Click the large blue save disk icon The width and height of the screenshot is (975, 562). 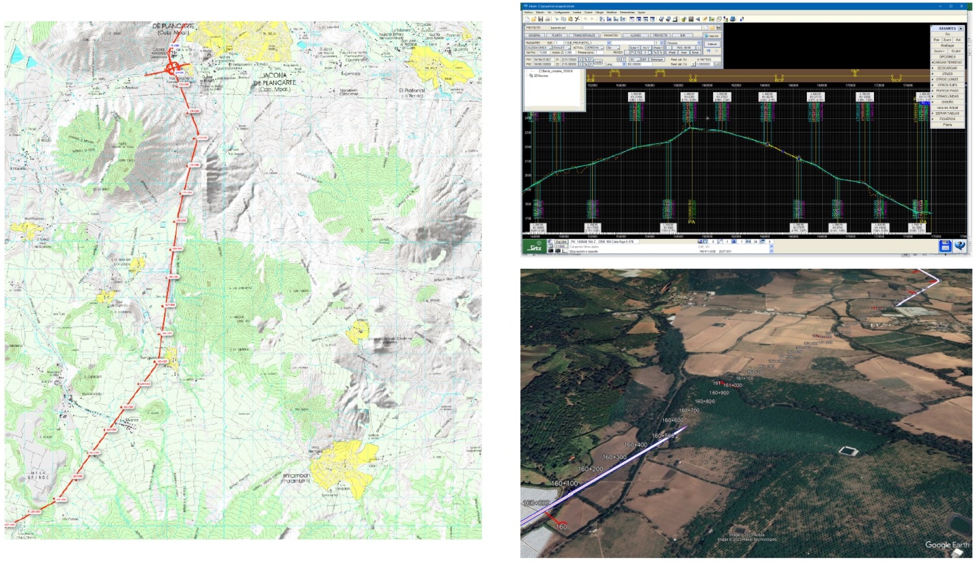[x=945, y=246]
